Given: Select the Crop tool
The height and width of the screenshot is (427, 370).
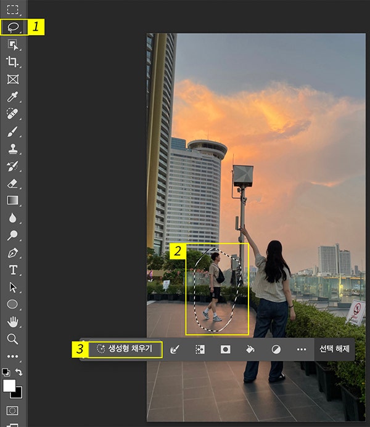Looking at the screenshot, I should pos(12,62).
